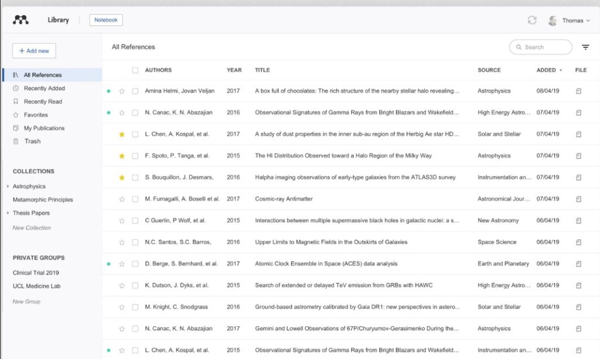Open the file for the Cosmic-ray Antimatter paper
Viewport: 600px width, 359px height.
pyautogui.click(x=578, y=199)
